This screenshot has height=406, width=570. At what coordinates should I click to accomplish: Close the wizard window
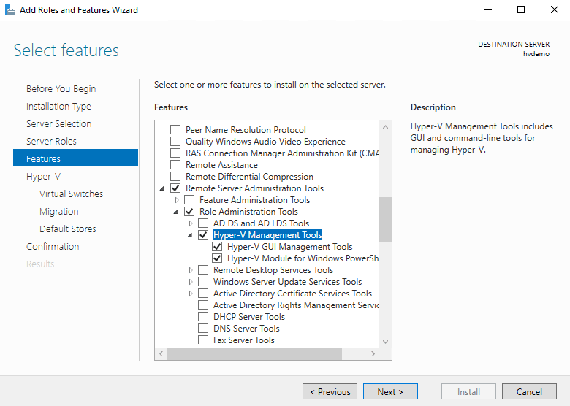click(555, 9)
